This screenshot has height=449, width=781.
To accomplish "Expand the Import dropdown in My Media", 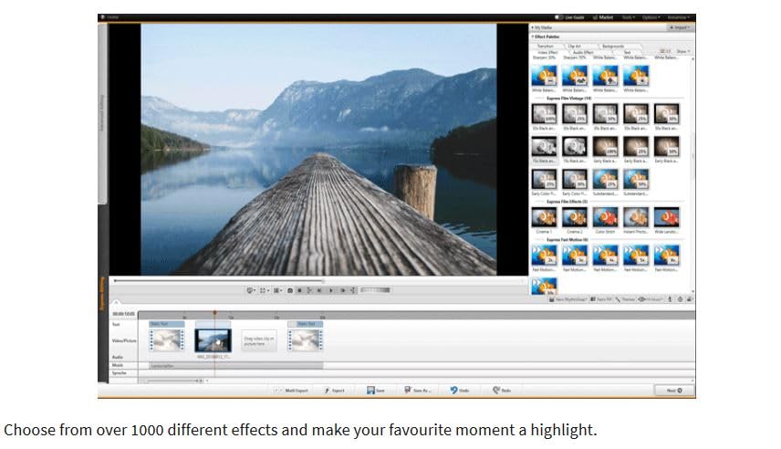I will tap(678, 27).
